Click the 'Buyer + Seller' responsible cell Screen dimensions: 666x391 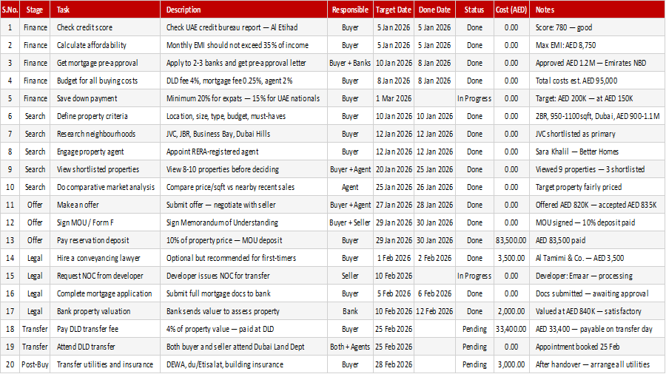[x=351, y=222]
